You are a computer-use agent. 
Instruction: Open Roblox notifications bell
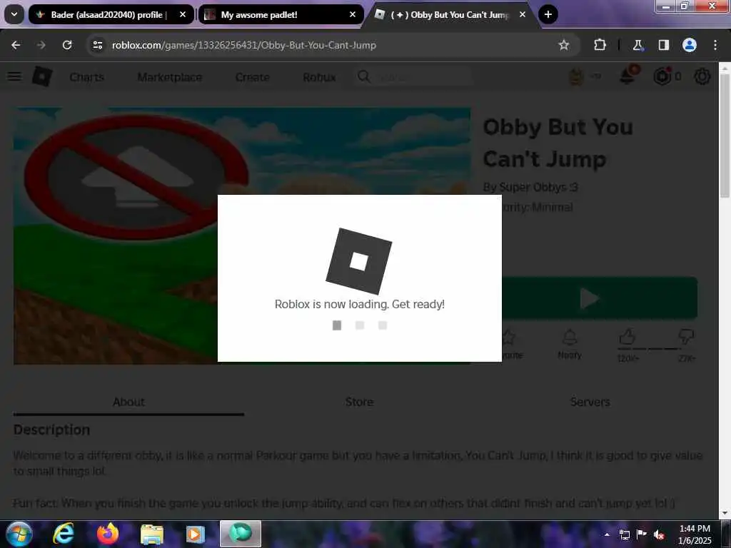[x=627, y=76]
